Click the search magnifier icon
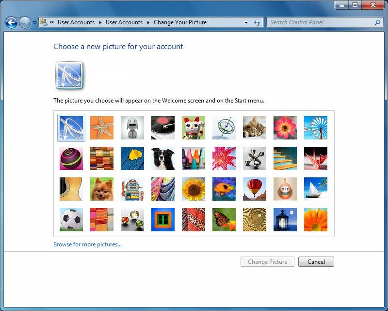Viewport: 388px width, 311px height. pos(378,22)
